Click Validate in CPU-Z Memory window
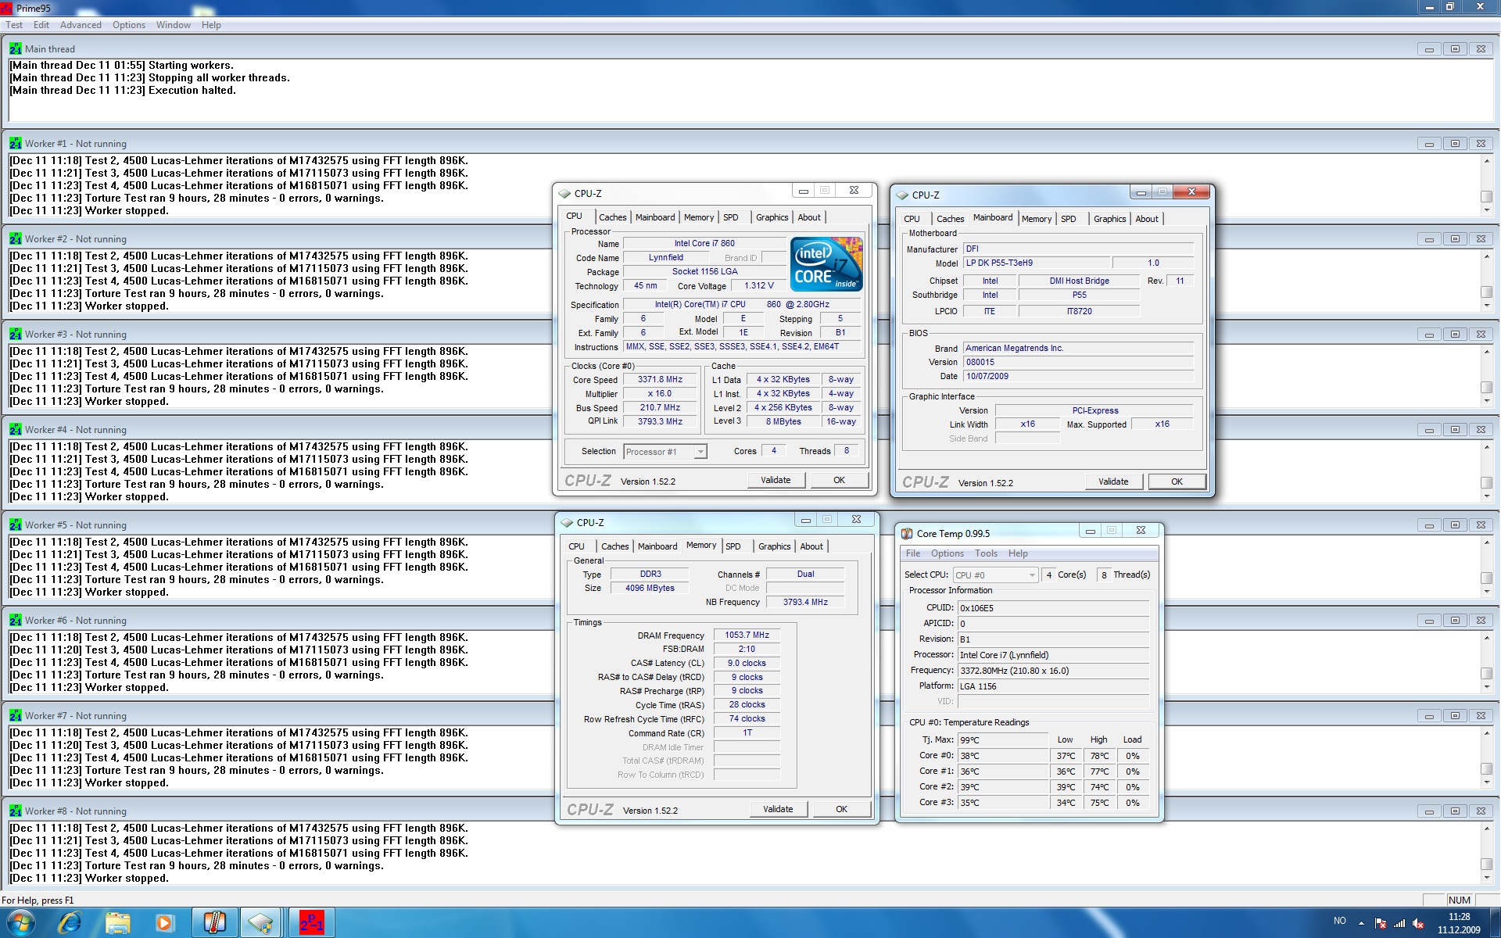Viewport: 1501px width, 938px height. tap(778, 809)
